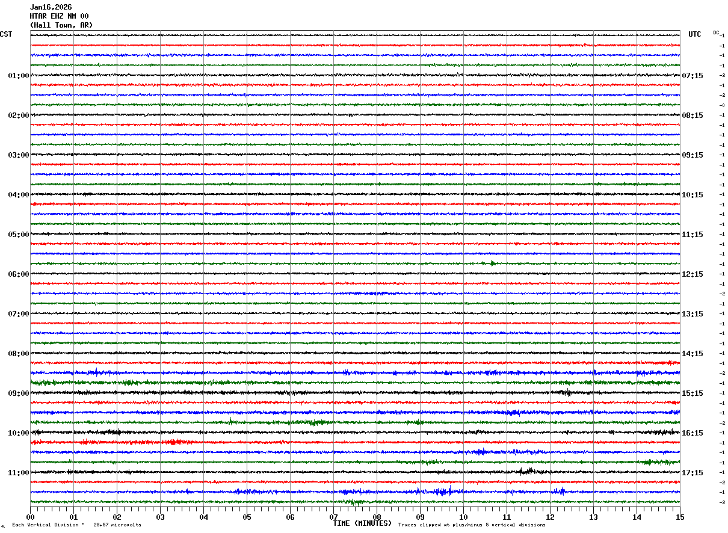Click the 17:15 UTC time label

coord(693,473)
